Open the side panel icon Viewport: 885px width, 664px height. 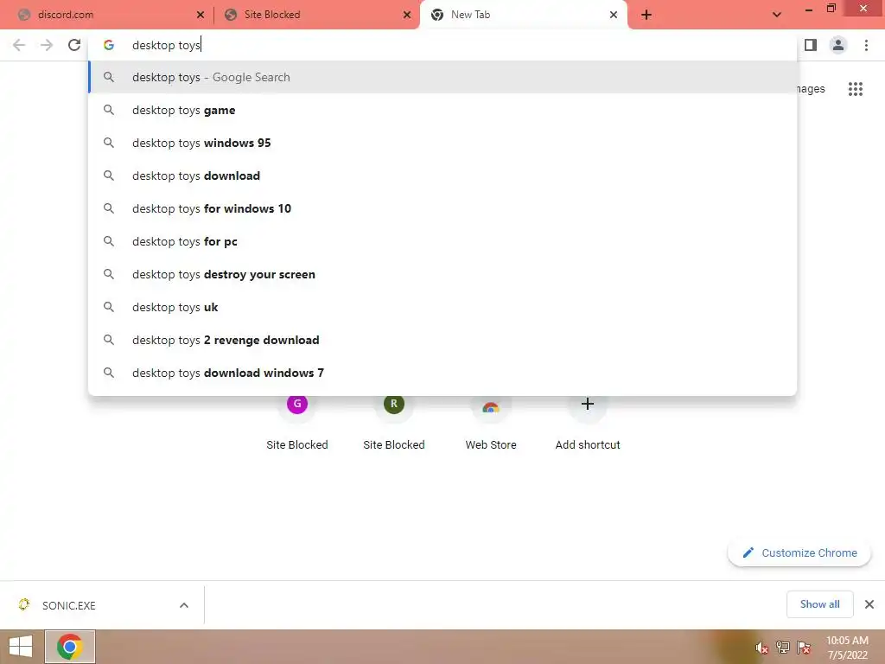(x=811, y=45)
